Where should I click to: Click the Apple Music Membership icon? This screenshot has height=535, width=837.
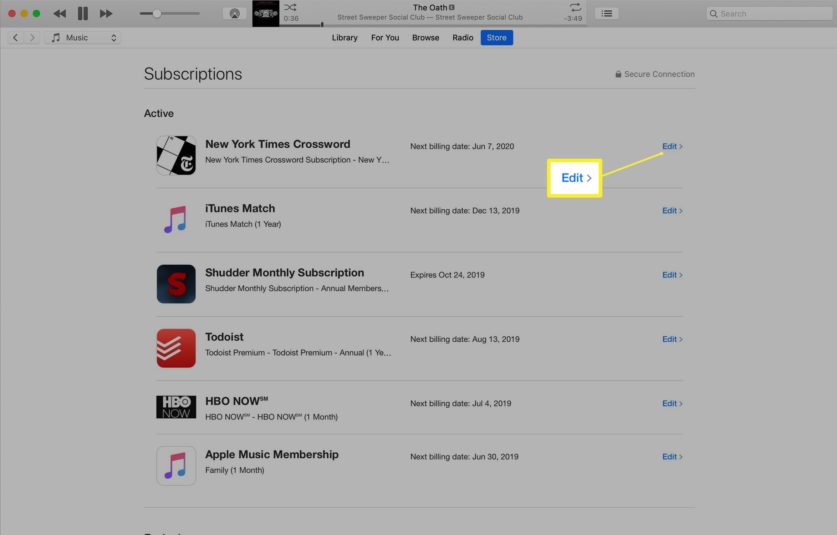pos(176,465)
